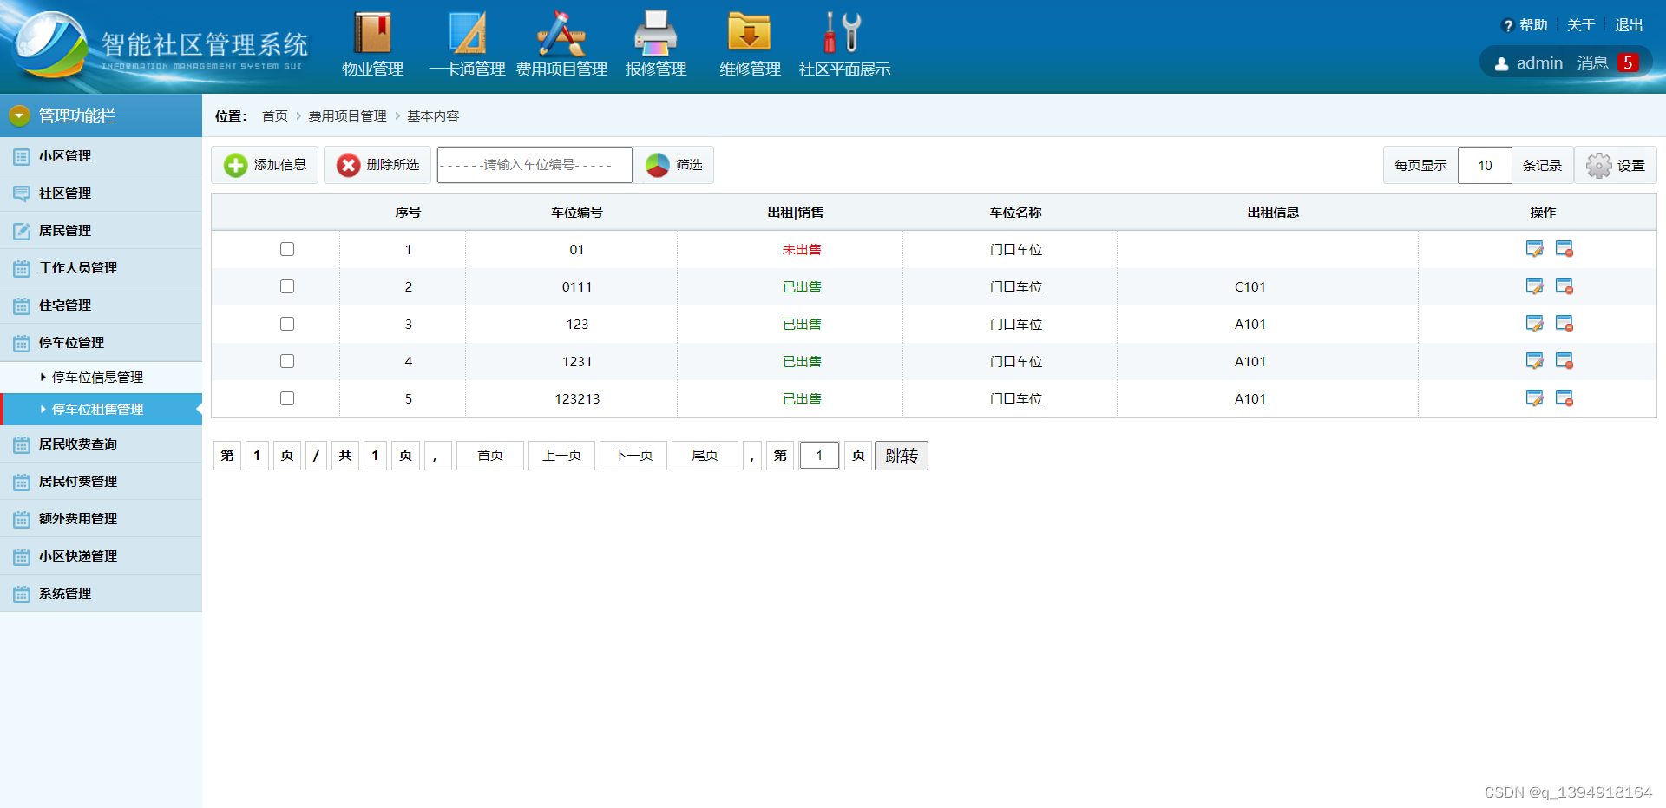Click edit icon for row 0111
Viewport: 1666px width, 808px height.
pyautogui.click(x=1534, y=286)
